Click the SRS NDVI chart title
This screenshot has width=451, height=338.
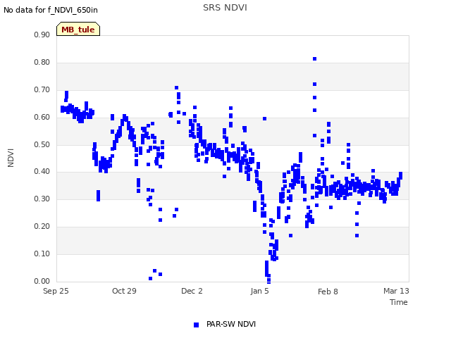click(x=225, y=8)
